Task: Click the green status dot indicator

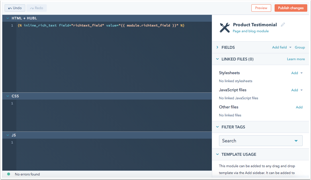Action: pos(9,174)
